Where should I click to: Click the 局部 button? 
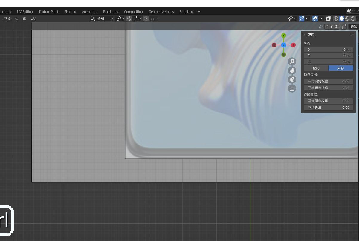(x=341, y=68)
